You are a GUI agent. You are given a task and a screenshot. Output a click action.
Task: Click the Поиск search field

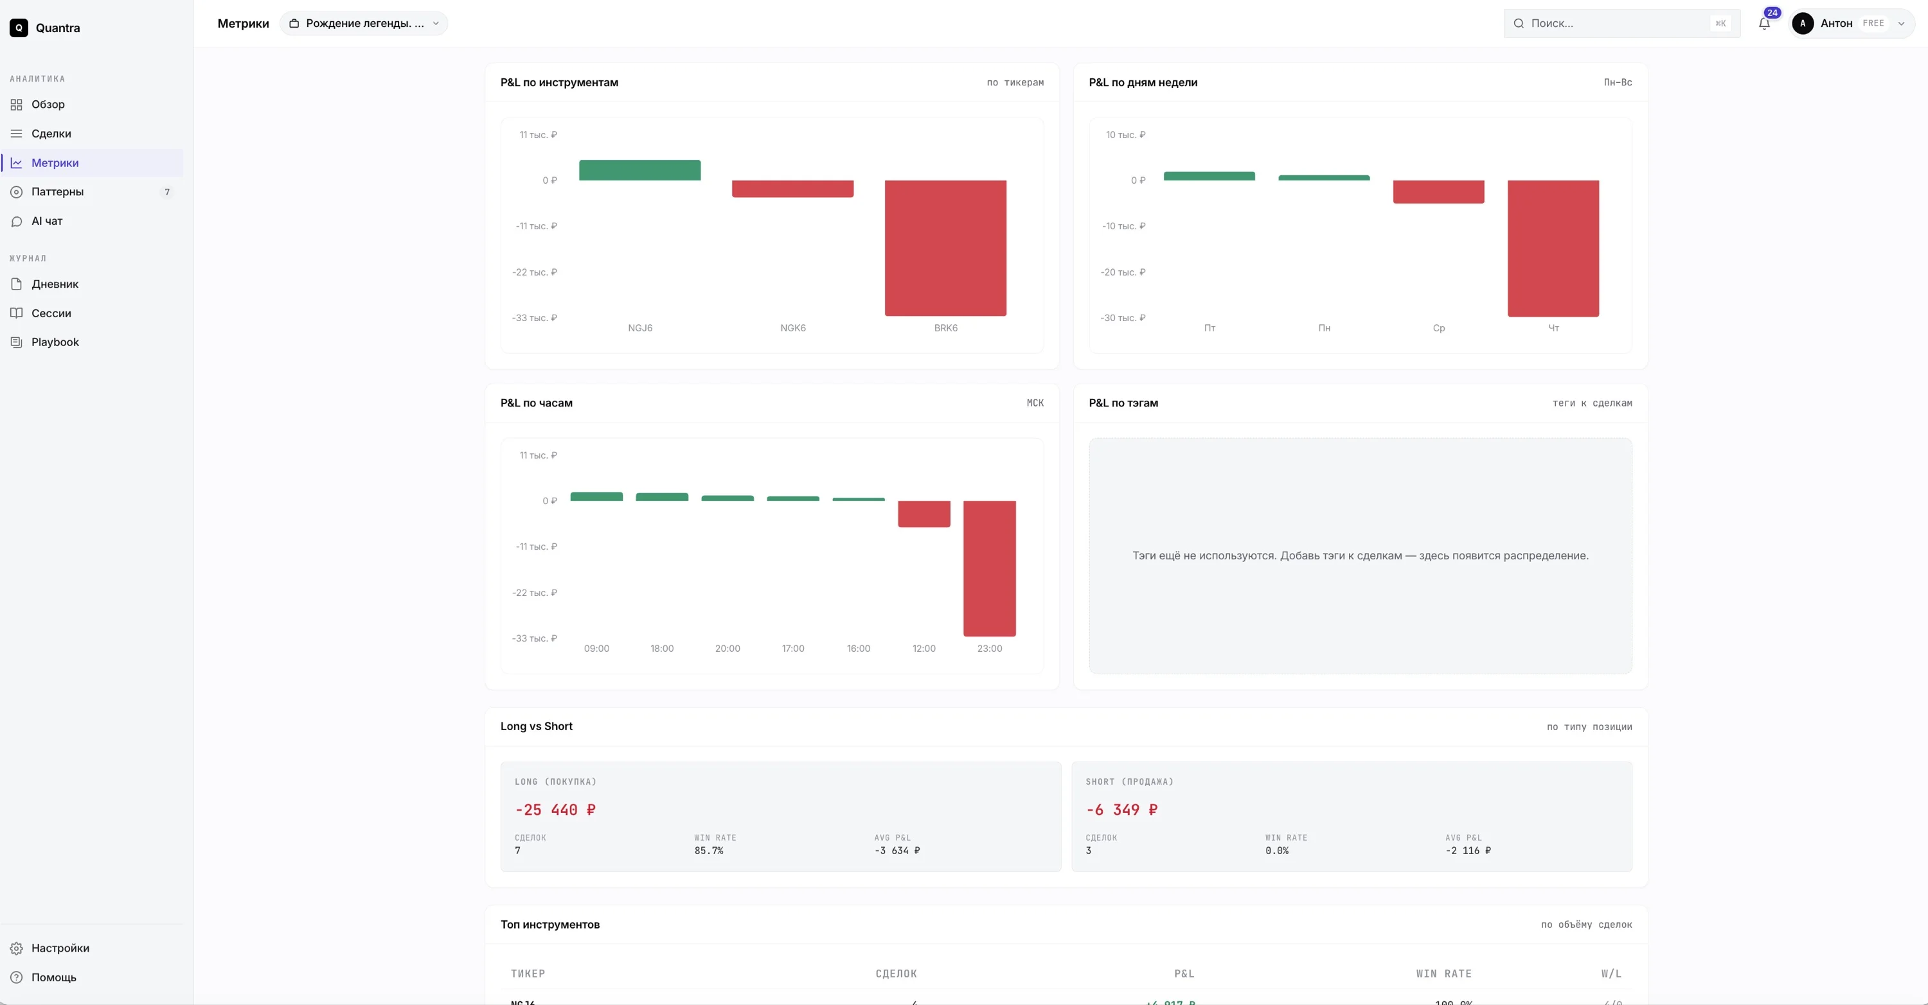coord(1622,23)
